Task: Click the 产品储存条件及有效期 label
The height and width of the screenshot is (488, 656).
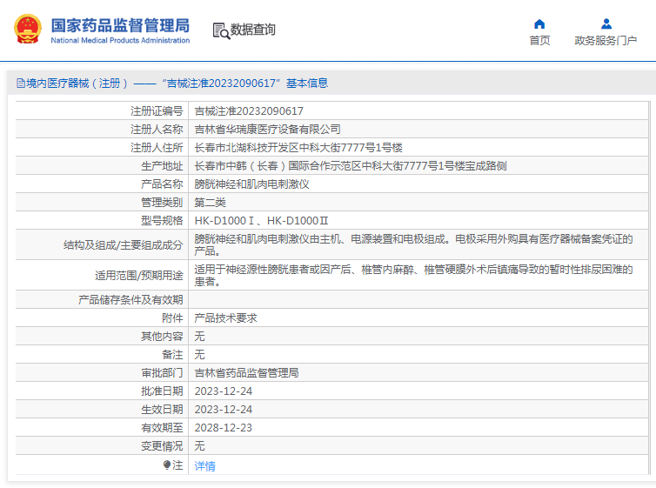Action: pos(131,300)
